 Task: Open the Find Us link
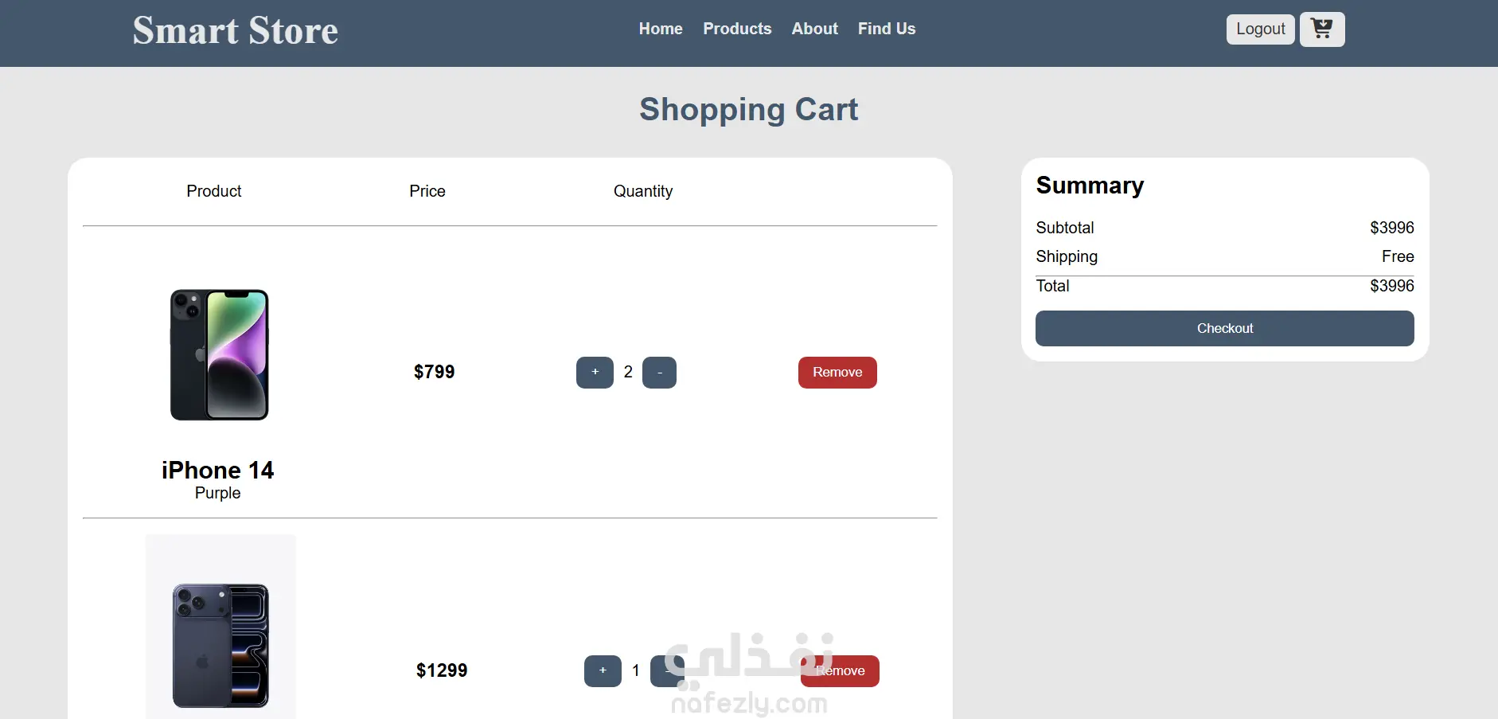point(887,29)
